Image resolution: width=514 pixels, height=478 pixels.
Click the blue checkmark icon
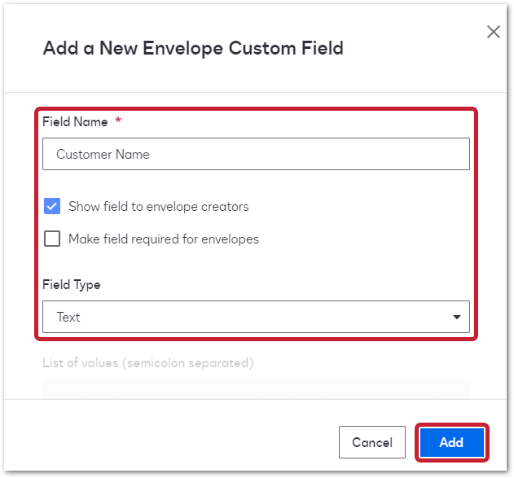(52, 206)
